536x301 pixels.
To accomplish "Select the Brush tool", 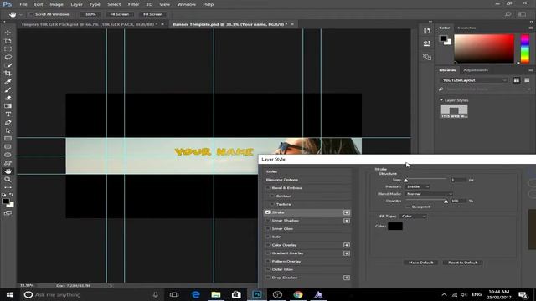I will tap(8, 90).
